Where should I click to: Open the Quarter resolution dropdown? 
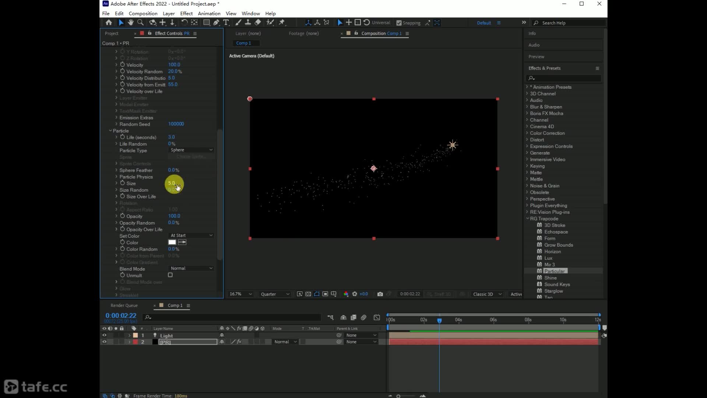tap(275, 294)
